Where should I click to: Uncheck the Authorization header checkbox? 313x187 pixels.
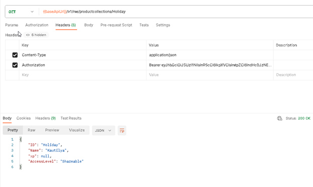point(15,65)
